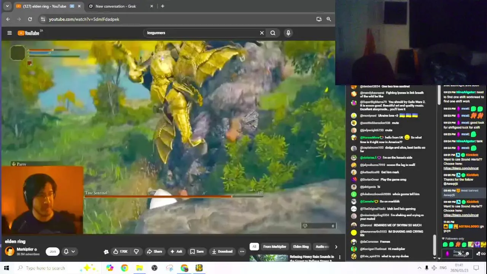Click chat user @HorsesMore name
487x274 pixels.
(x=370, y=137)
